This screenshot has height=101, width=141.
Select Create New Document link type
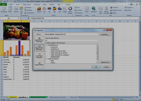click(39, 56)
